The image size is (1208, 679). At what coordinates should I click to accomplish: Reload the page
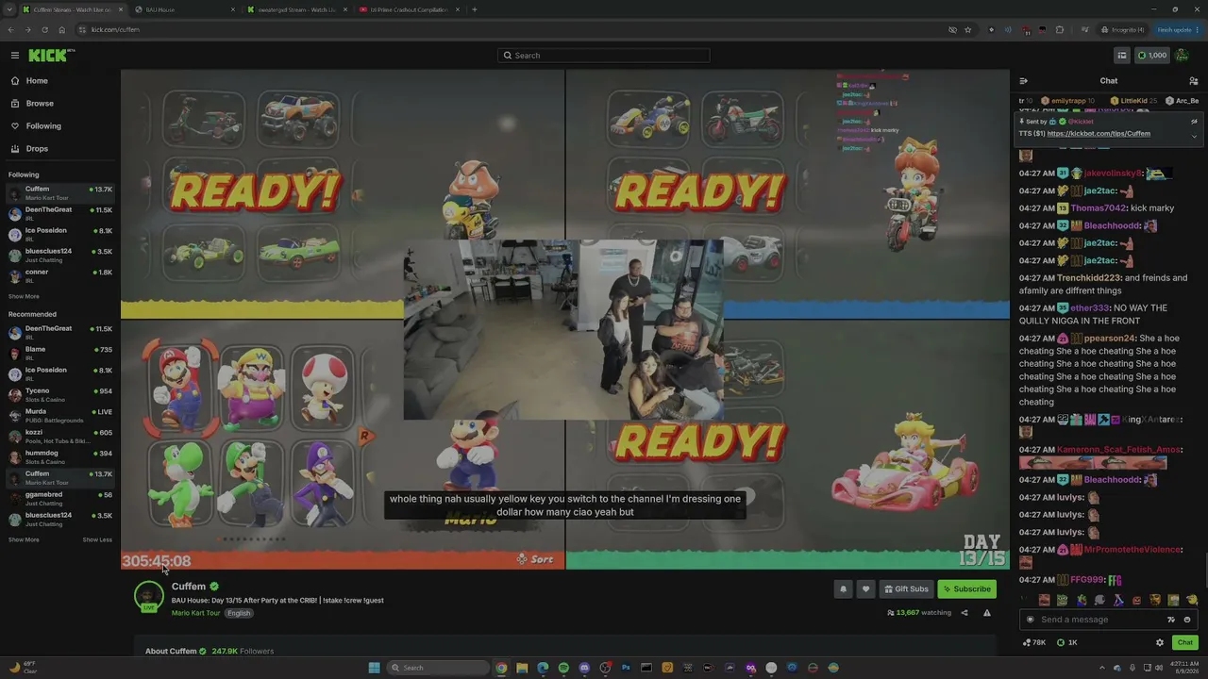click(x=44, y=30)
